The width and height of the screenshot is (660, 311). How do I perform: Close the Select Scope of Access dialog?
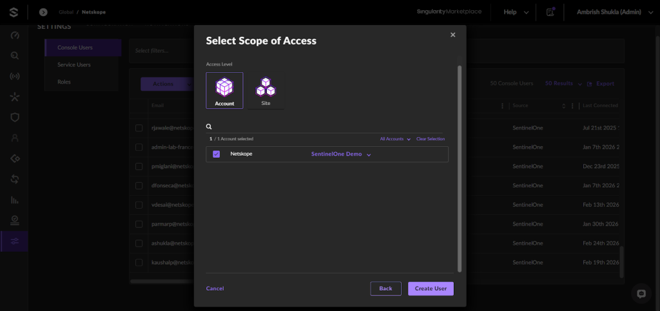coord(453,35)
